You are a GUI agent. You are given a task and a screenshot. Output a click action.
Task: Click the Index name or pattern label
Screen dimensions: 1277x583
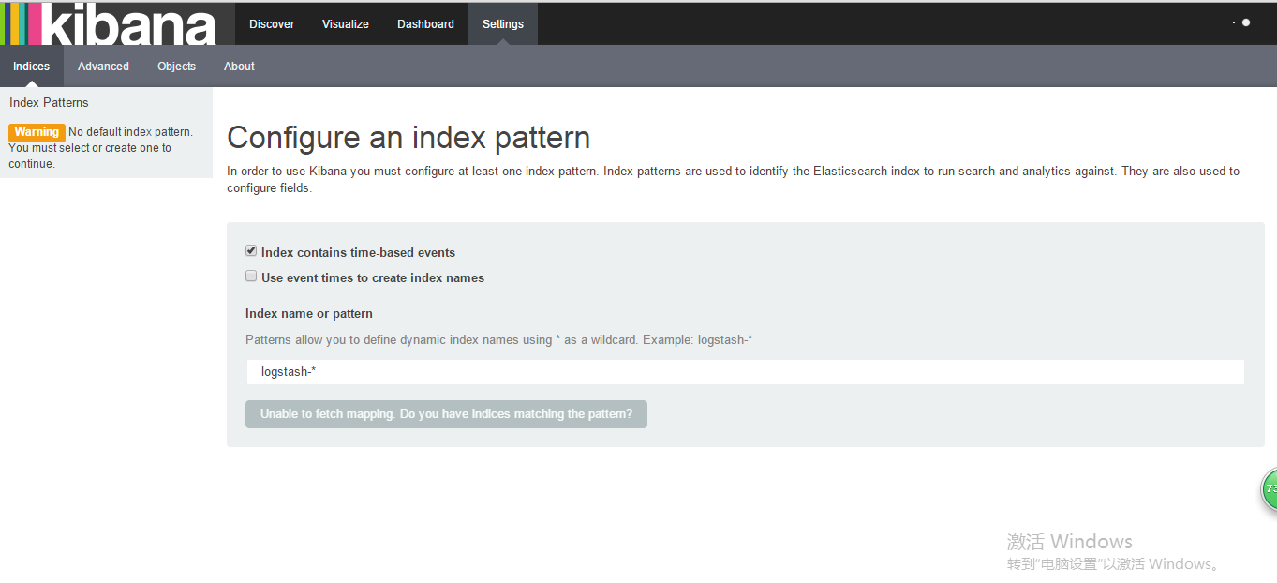click(x=308, y=314)
